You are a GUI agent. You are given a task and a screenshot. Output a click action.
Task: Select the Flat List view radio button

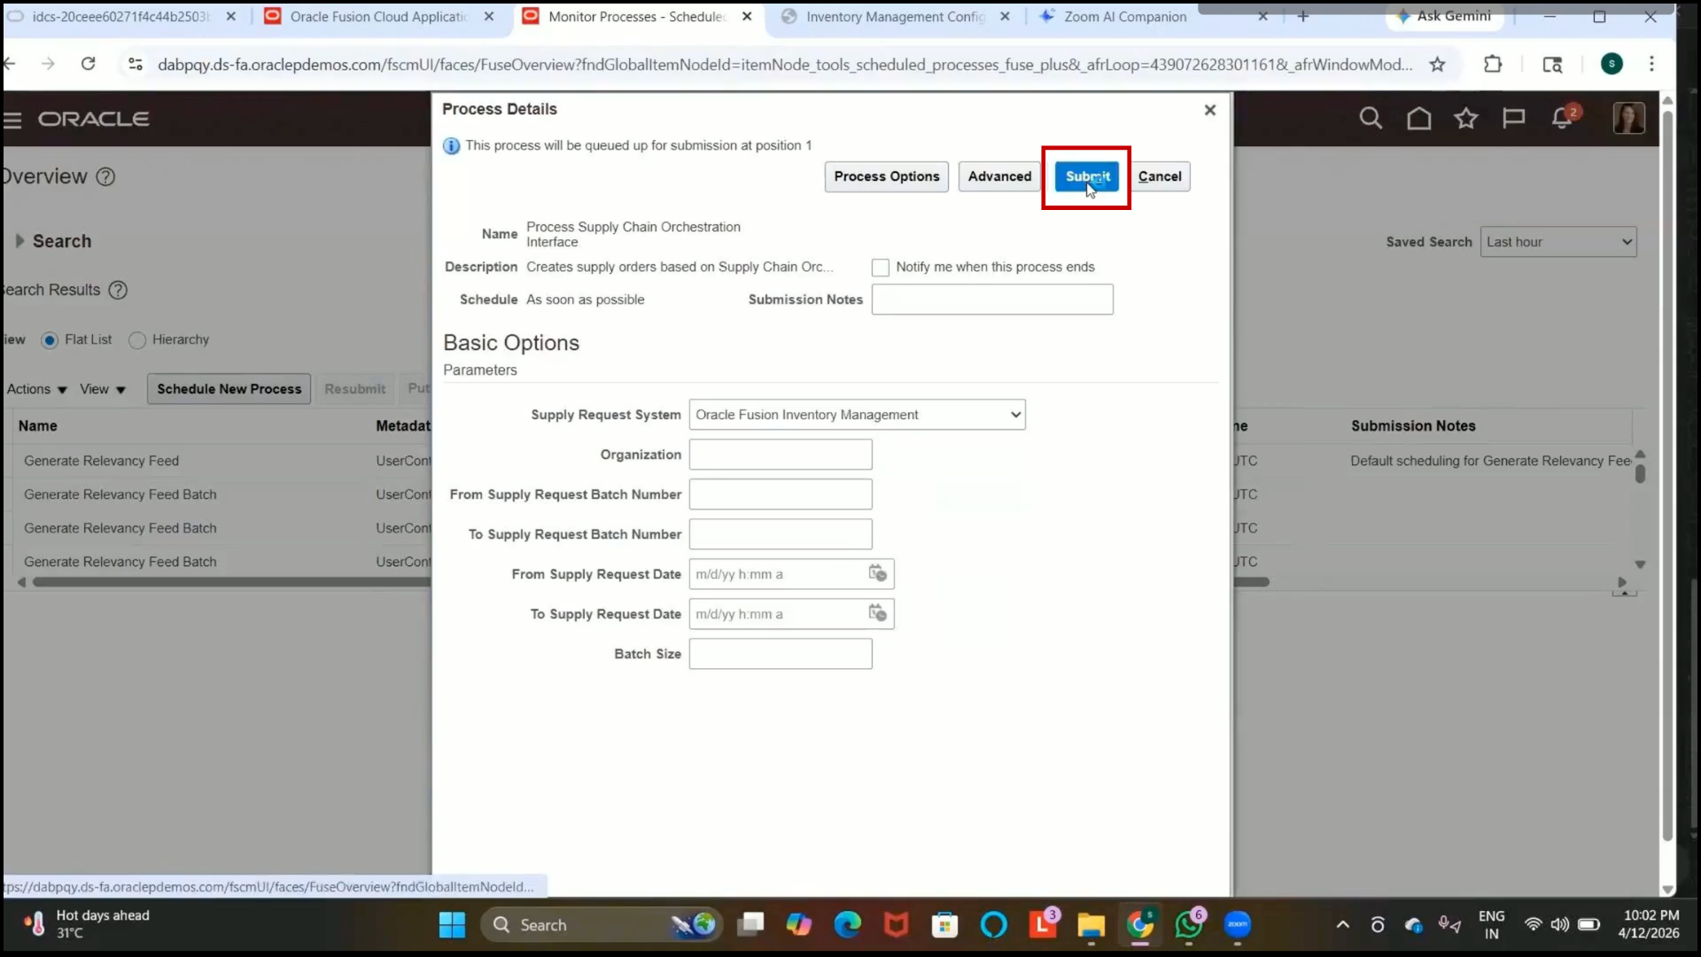coord(50,340)
